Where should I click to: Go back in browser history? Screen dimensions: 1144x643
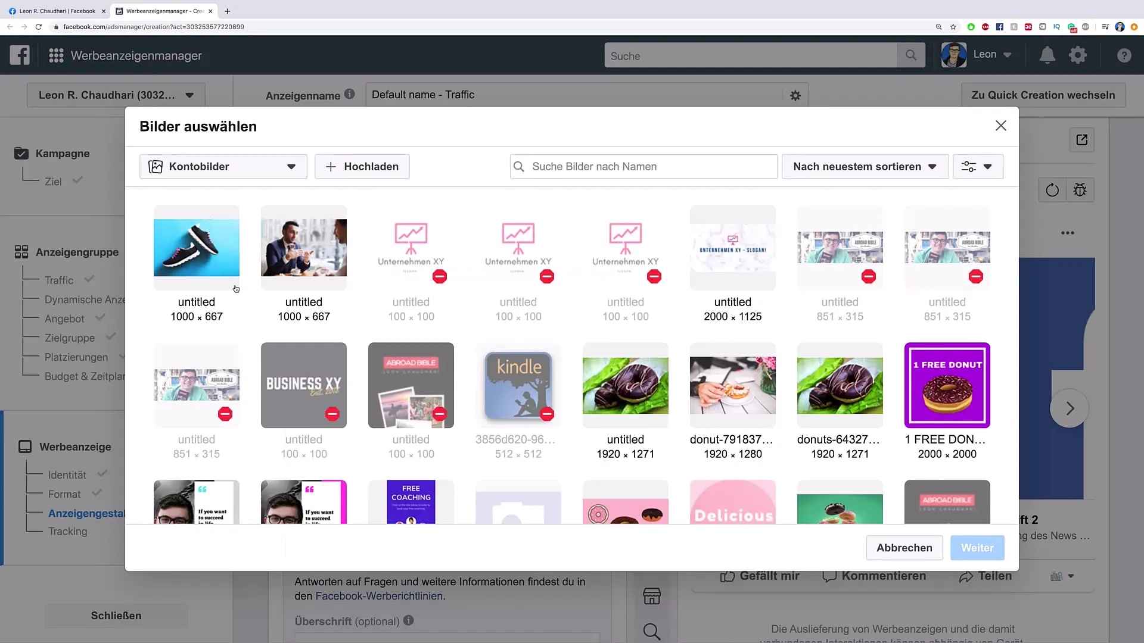[10, 27]
